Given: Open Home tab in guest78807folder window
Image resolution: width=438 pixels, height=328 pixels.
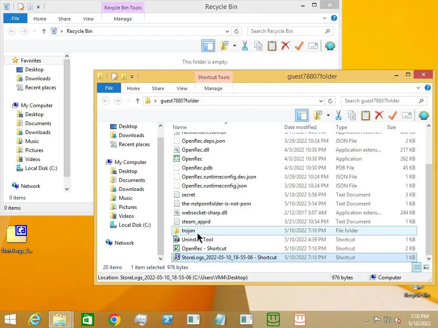Looking at the screenshot, I should 133,88.
